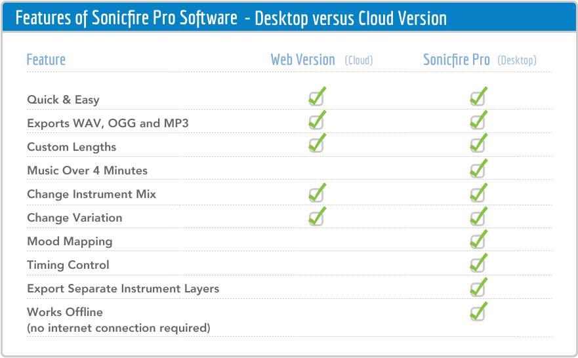Click the Mood Mapping desktop checkmark
Image resolution: width=578 pixels, height=358 pixels.
click(478, 239)
